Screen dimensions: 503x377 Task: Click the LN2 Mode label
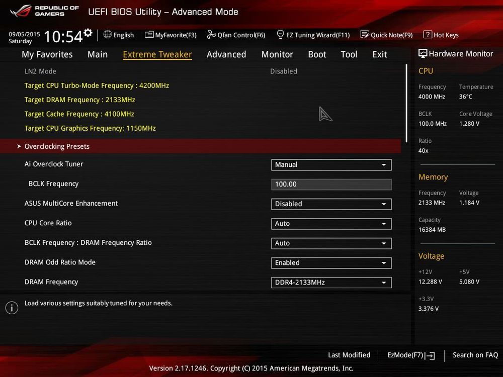tap(40, 71)
